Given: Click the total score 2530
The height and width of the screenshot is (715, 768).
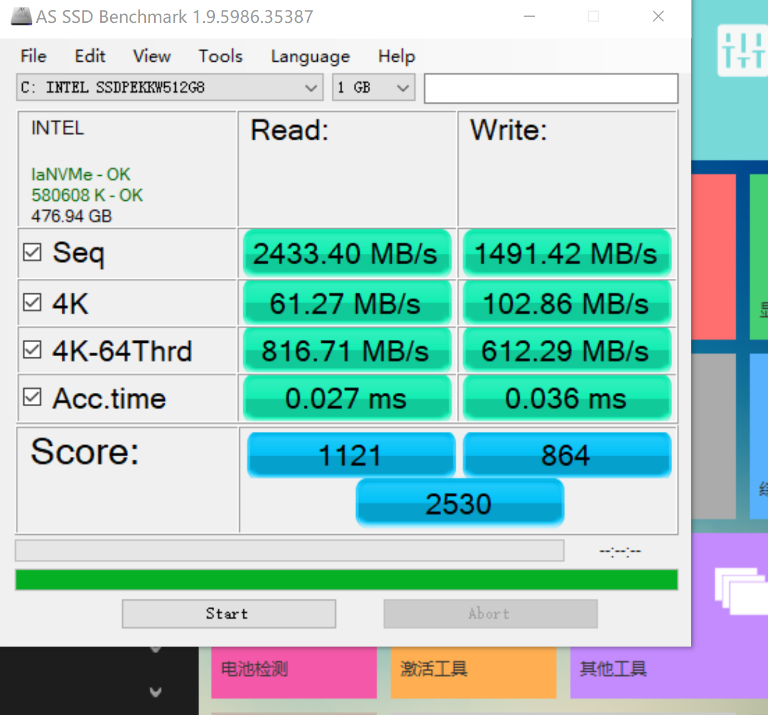Looking at the screenshot, I should point(460,504).
